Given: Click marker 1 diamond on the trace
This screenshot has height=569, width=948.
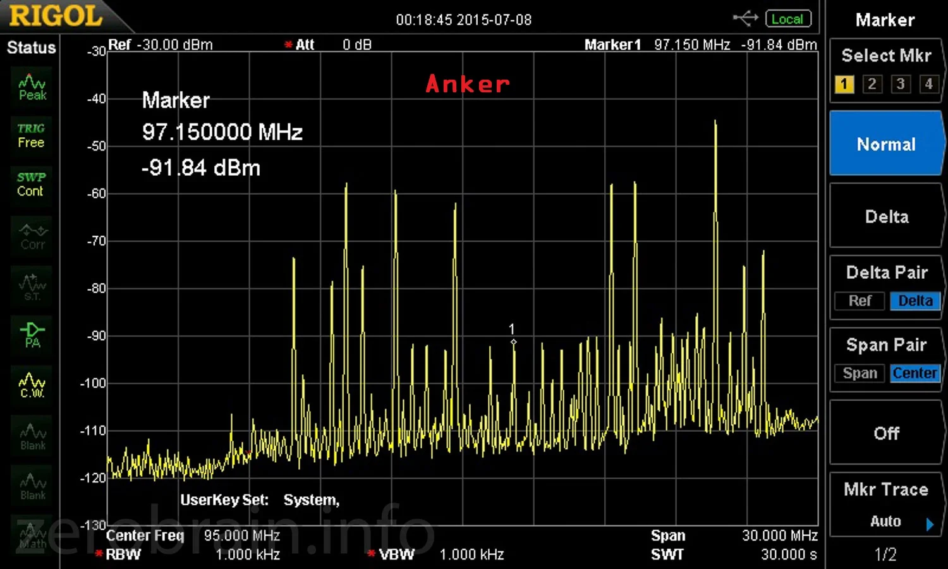Looking at the screenshot, I should point(513,342).
